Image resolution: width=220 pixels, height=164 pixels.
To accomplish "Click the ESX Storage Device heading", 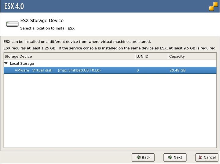I will [x=42, y=21].
